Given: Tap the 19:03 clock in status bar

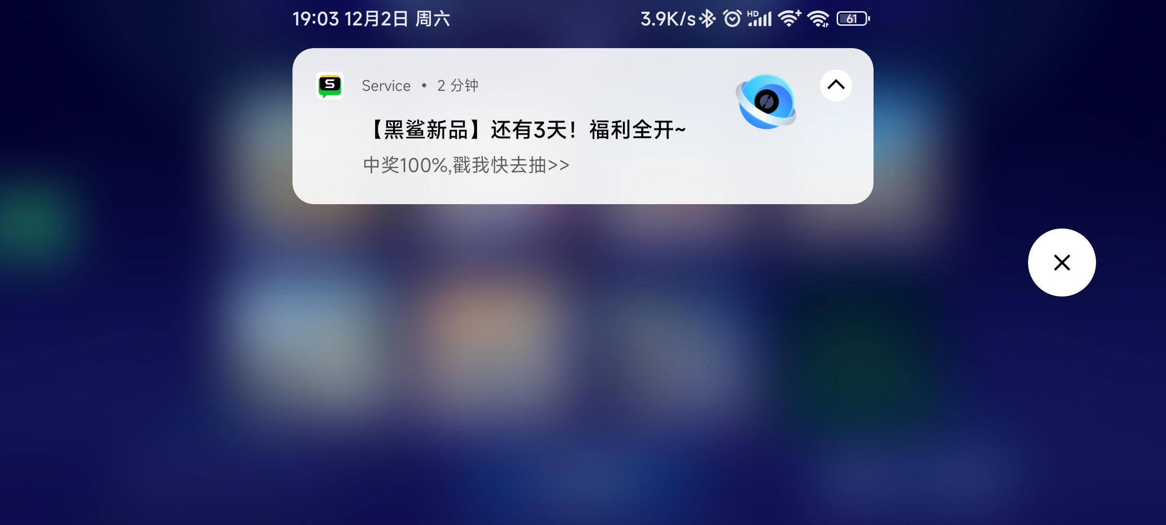Looking at the screenshot, I should (x=316, y=19).
